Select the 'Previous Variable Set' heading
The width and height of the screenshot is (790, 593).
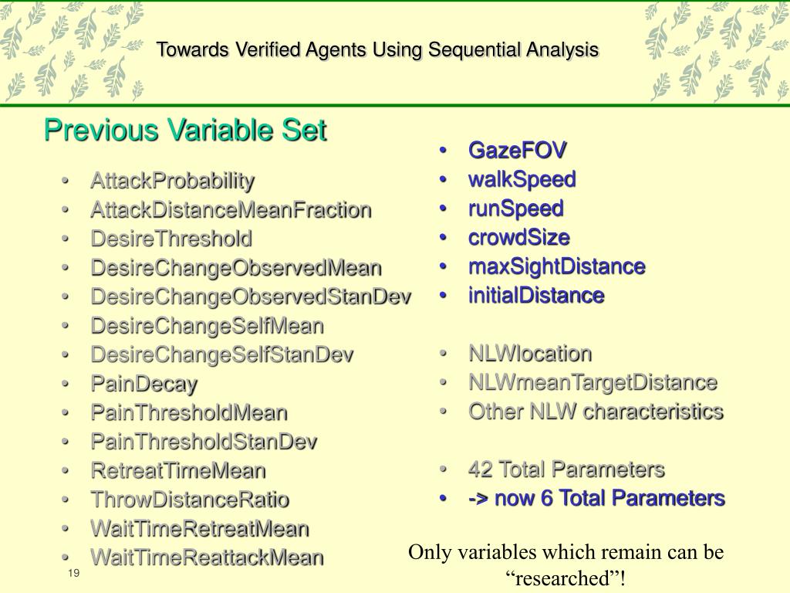point(185,130)
